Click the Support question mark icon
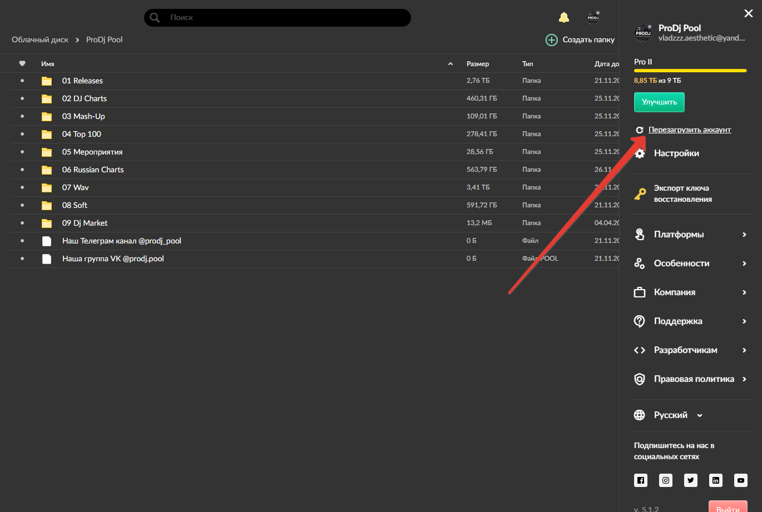Image resolution: width=762 pixels, height=512 pixels. tap(640, 321)
